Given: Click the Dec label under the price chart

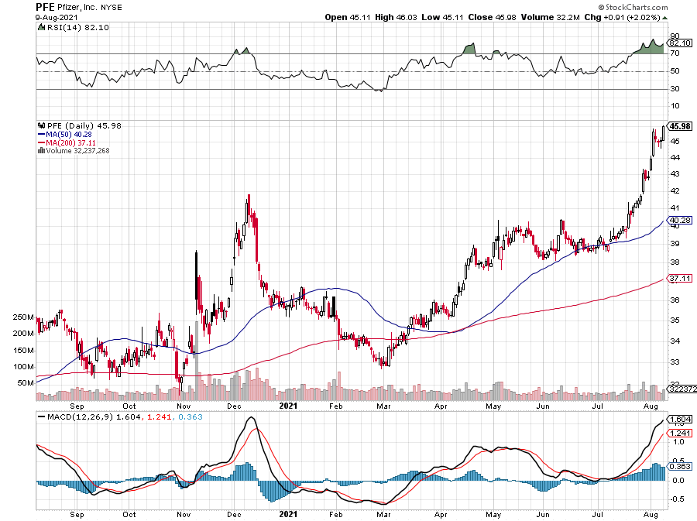Looking at the screenshot, I should tap(234, 406).
